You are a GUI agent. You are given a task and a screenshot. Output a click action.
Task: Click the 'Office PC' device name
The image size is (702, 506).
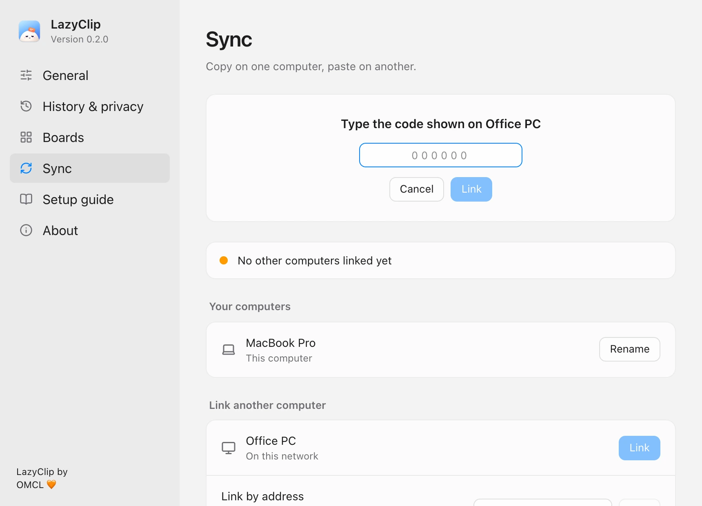tap(271, 441)
